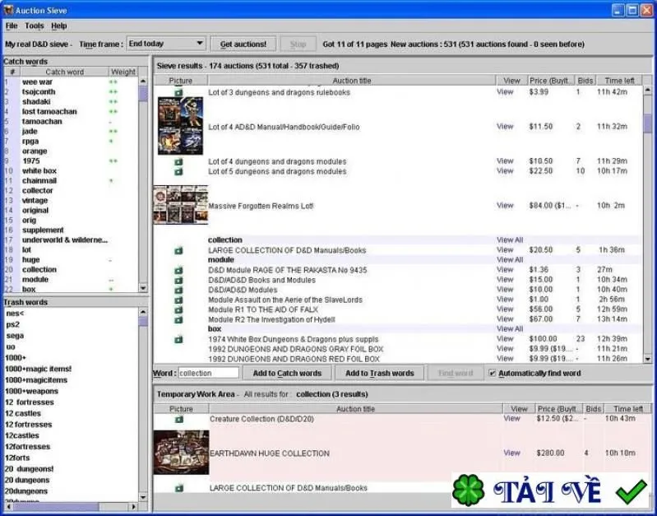
Task: Click View link for Massive Forgotten Realms Lot
Action: [x=505, y=206]
